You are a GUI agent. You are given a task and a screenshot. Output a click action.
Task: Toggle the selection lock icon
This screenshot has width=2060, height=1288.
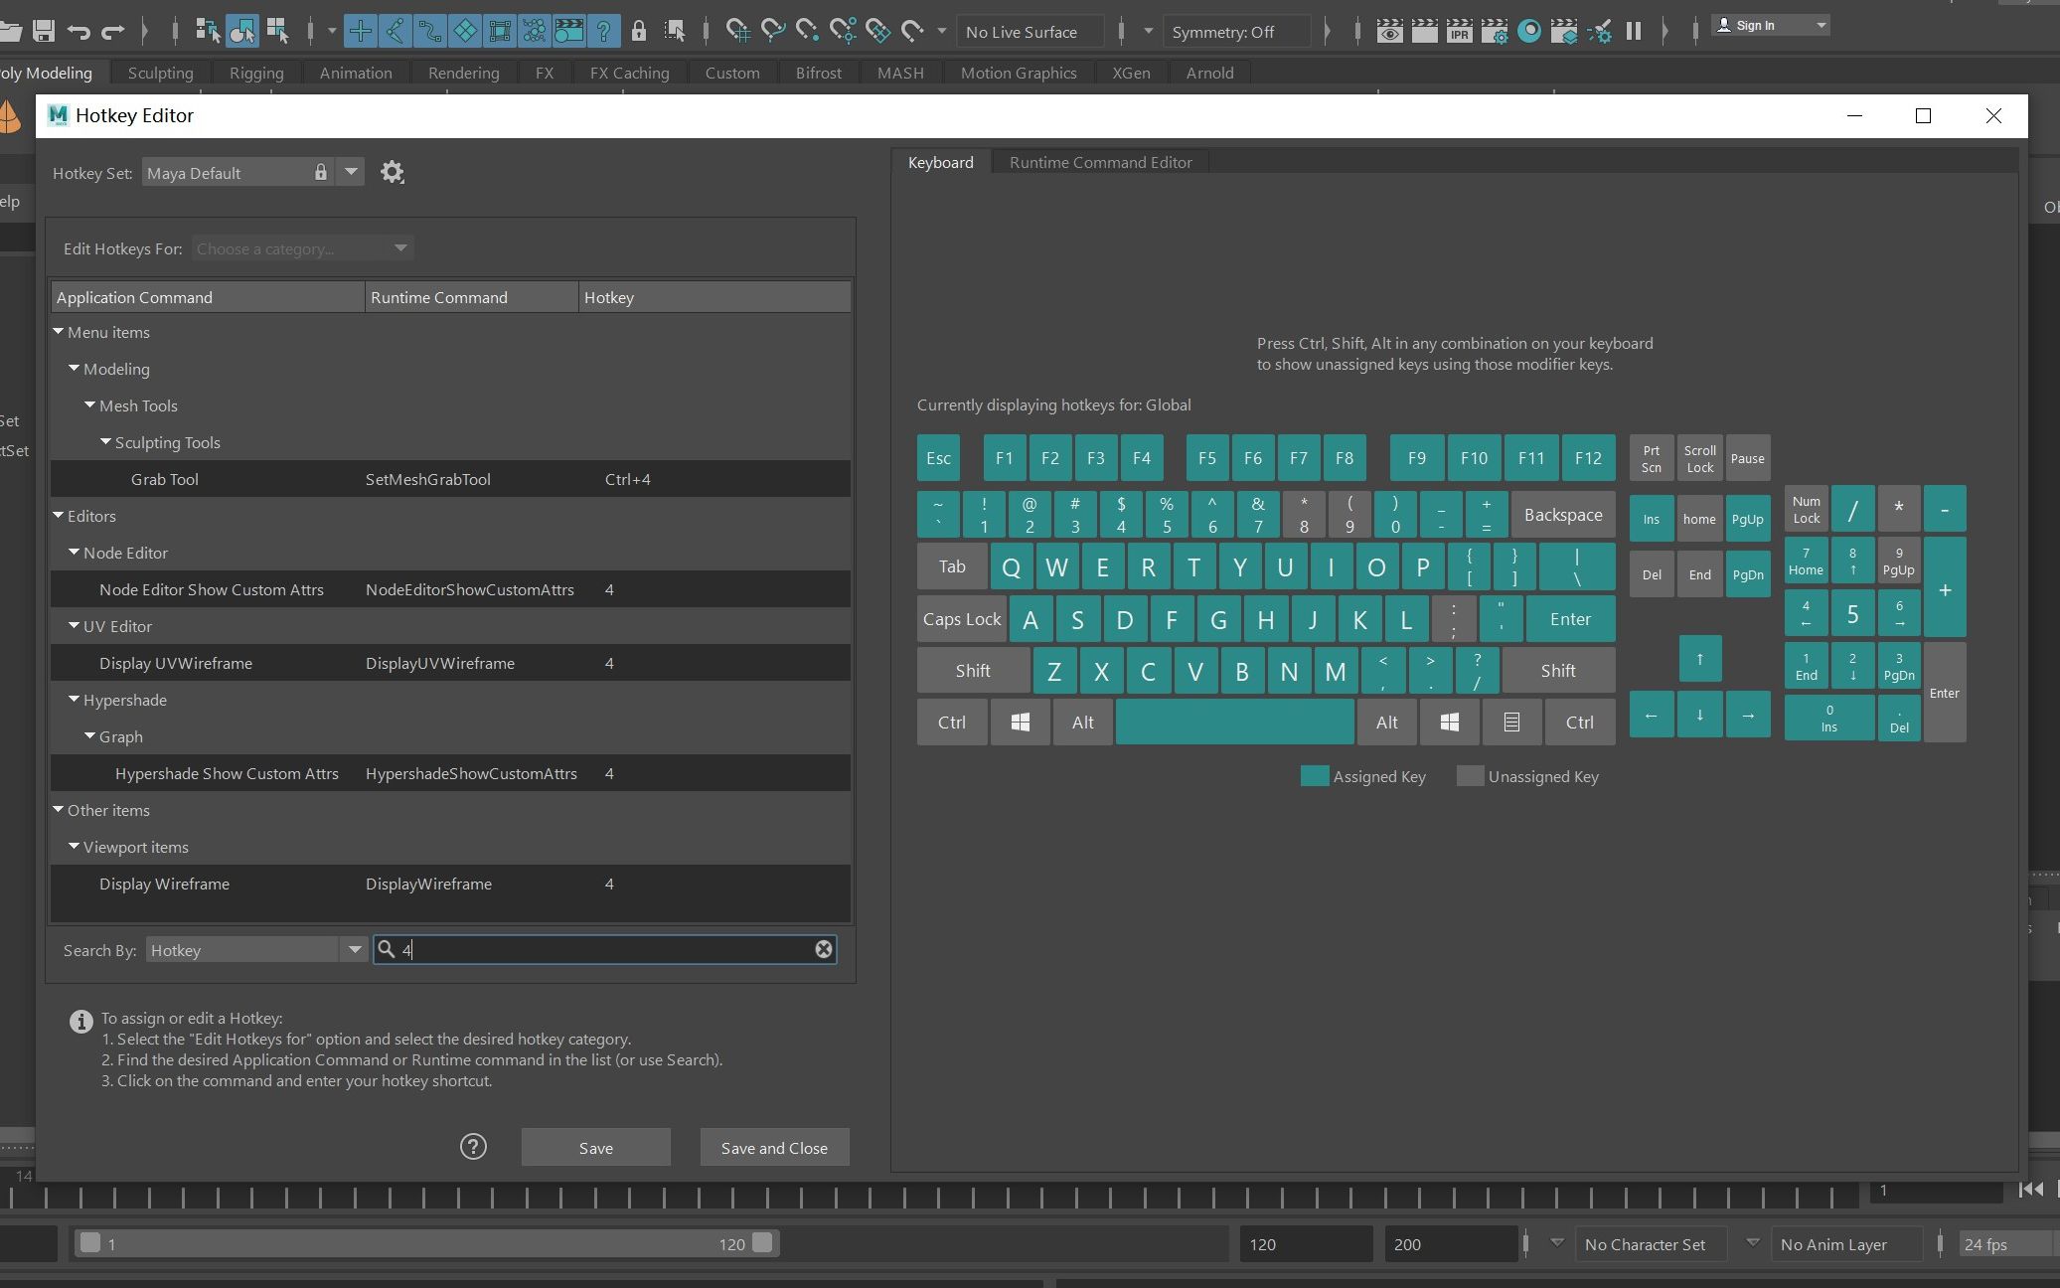tap(639, 31)
